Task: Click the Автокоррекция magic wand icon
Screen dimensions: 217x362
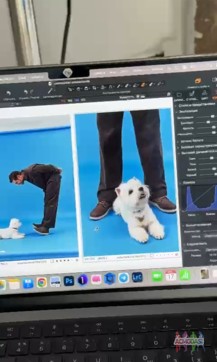Action: tap(50, 91)
